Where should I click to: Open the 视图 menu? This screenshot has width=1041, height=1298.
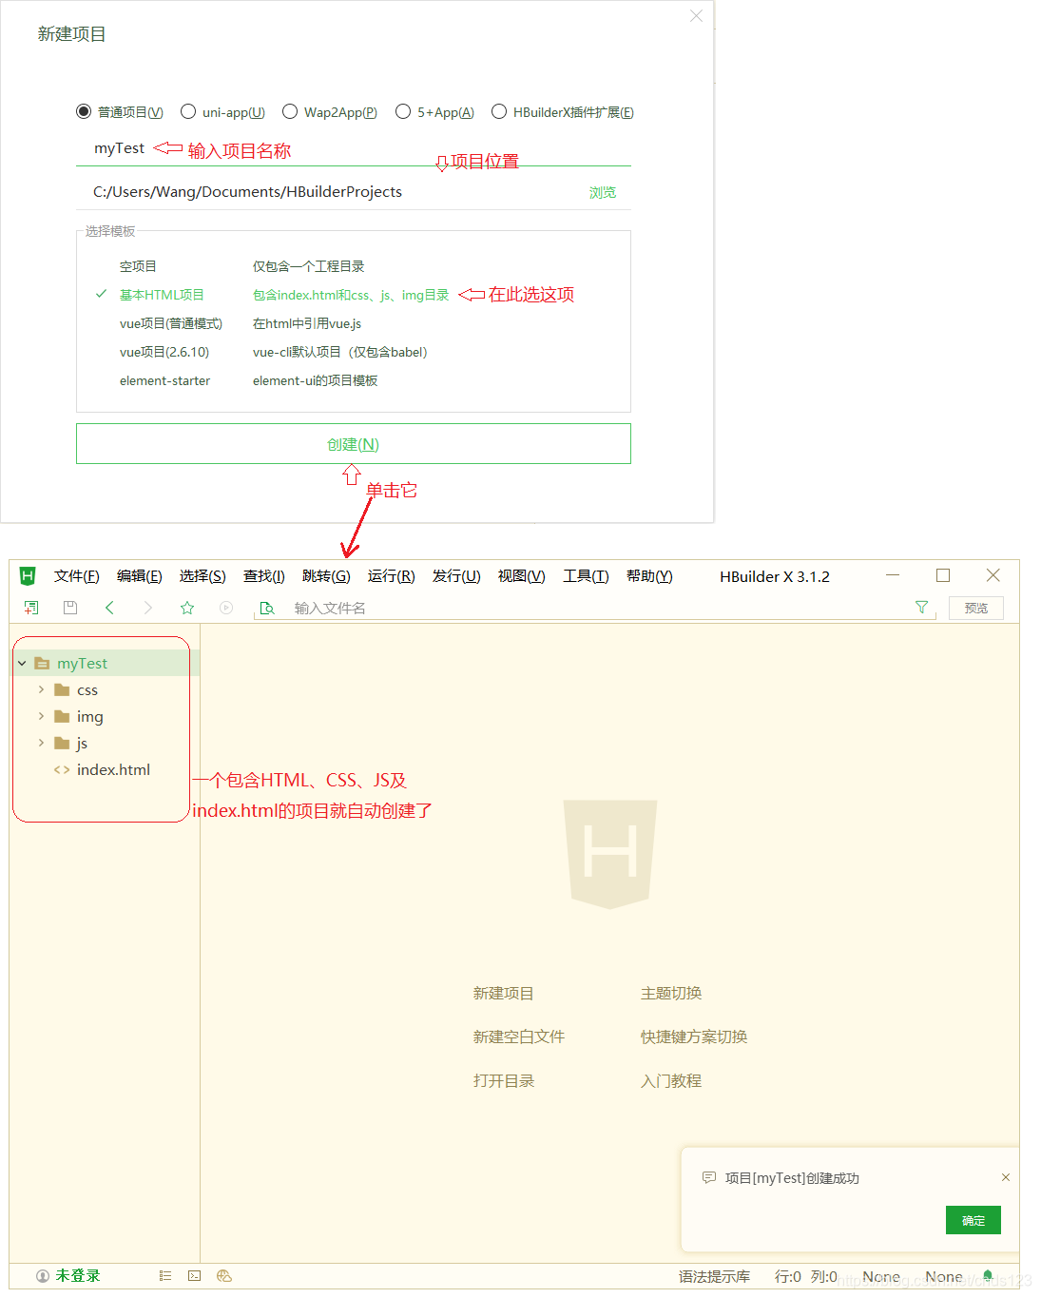pyautogui.click(x=522, y=576)
